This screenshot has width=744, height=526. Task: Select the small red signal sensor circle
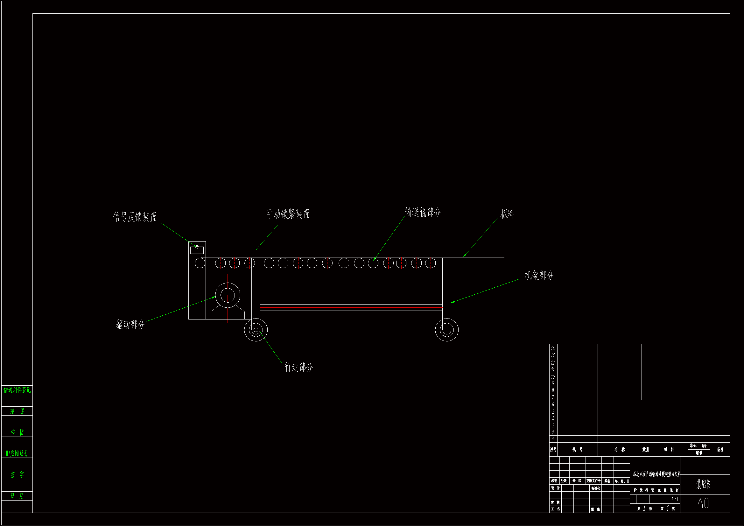(x=197, y=247)
